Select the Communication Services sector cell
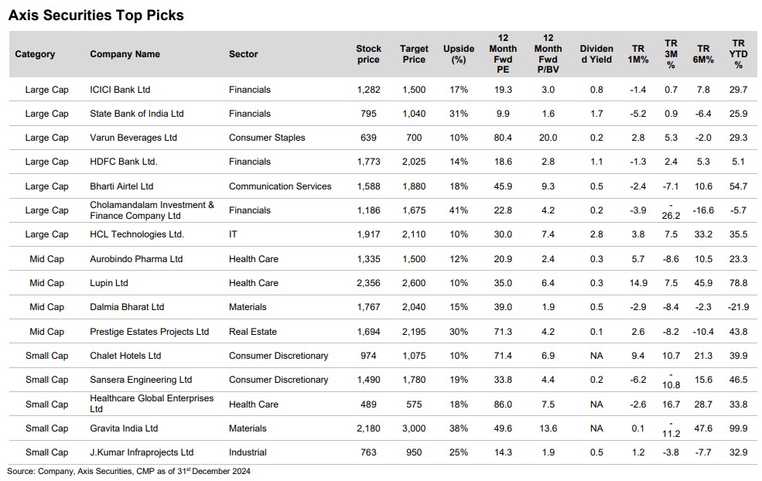The width and height of the screenshot is (762, 481). coord(280,186)
